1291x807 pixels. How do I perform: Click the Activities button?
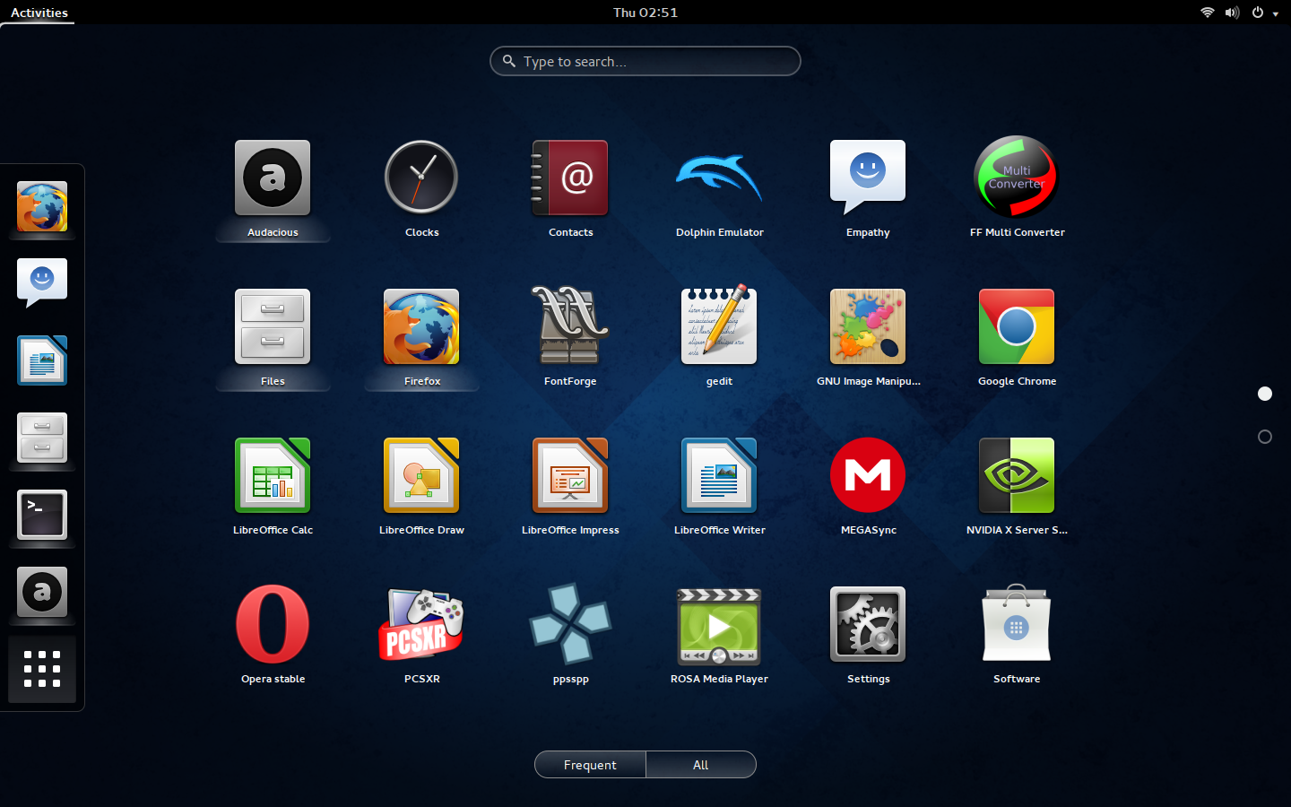coord(39,13)
